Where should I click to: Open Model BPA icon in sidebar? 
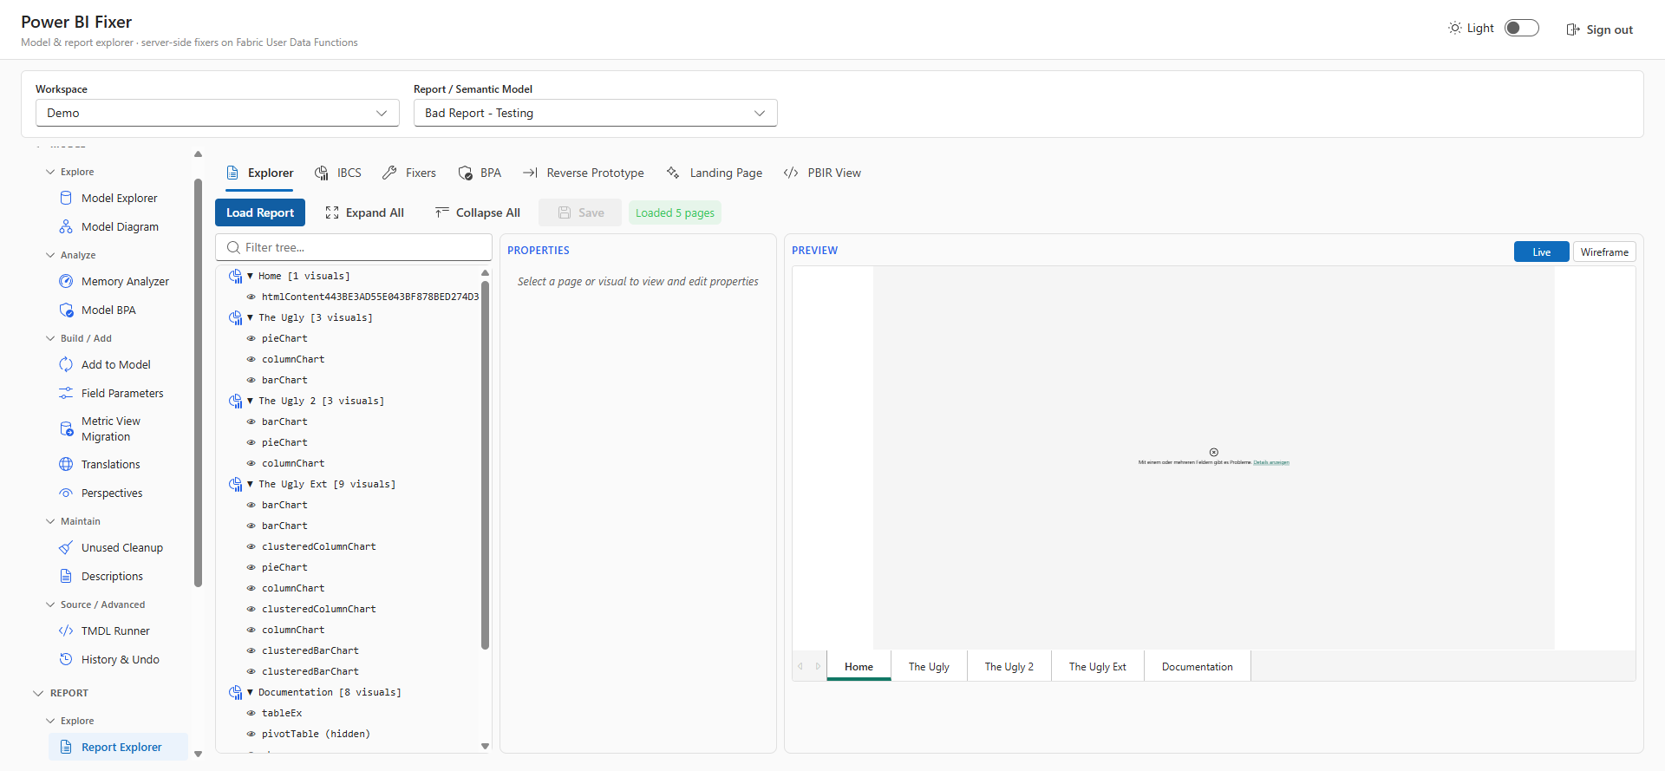point(66,310)
